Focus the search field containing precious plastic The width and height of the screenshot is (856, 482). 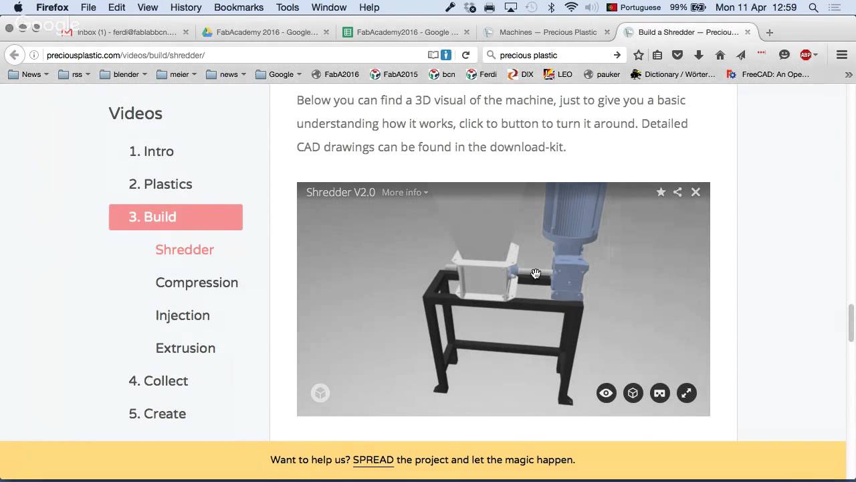[x=555, y=55]
